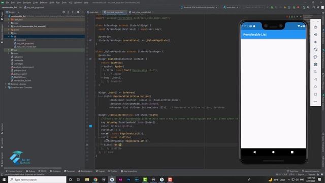The width and height of the screenshot is (325, 183).
Task: Open the Terminal tool window
Action: [69, 171]
